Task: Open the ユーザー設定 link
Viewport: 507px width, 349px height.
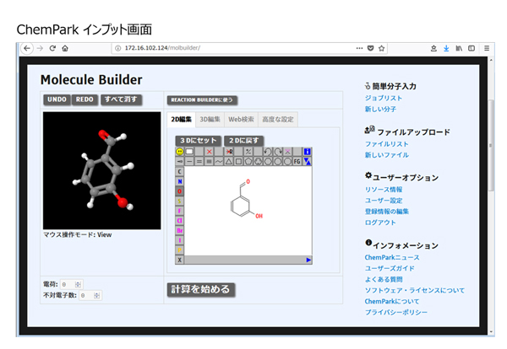Action: click(384, 201)
